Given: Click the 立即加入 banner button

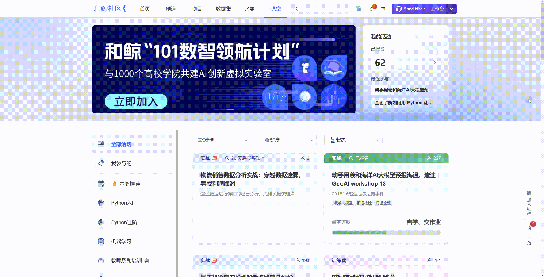Looking at the screenshot, I should point(136,101).
